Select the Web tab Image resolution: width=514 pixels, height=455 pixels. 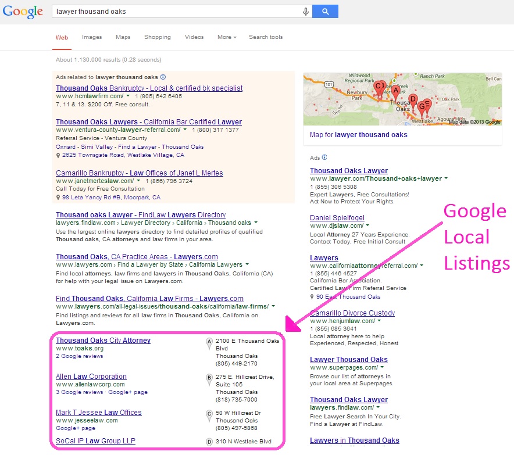(x=62, y=37)
